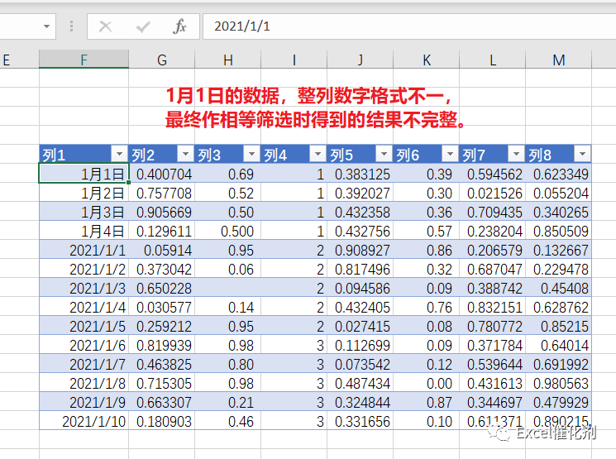This screenshot has width=616, height=459.
Task: Open filter dropdown for 列2
Action: 185,154
